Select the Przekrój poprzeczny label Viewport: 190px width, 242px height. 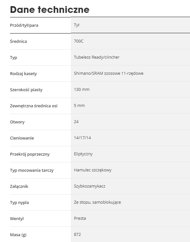click(30, 154)
